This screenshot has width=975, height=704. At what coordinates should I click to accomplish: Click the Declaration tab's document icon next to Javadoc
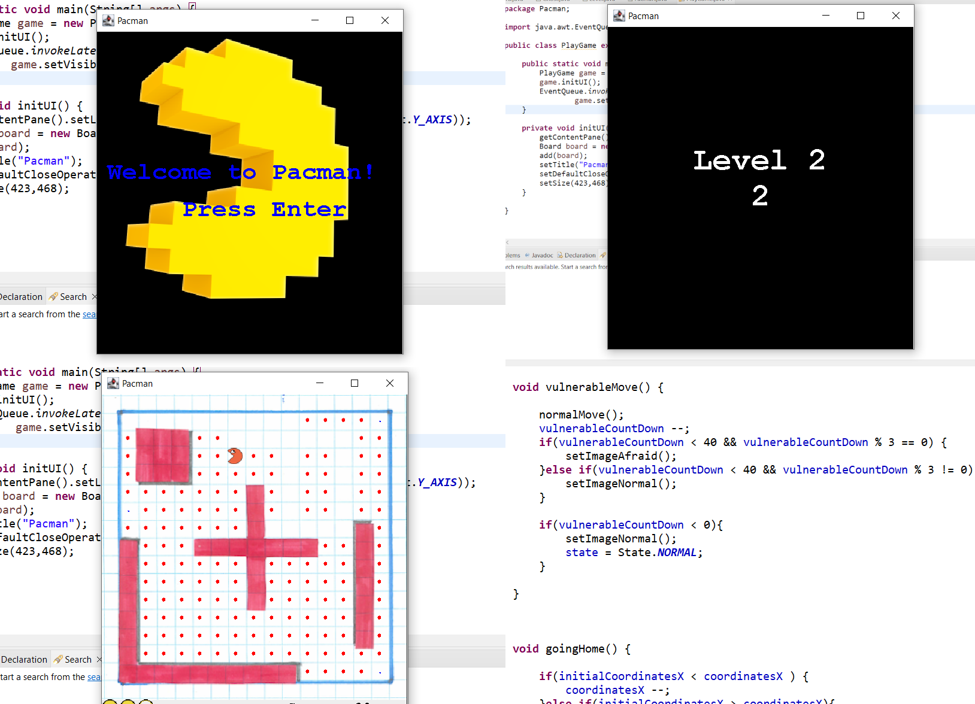coord(560,255)
